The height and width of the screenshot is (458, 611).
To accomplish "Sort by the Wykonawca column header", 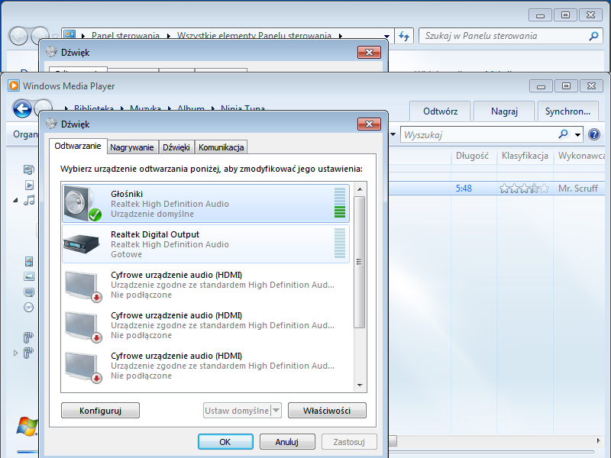I will click(x=581, y=156).
